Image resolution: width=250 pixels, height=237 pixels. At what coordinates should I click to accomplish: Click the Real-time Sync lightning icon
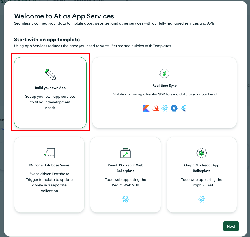coord(165,73)
